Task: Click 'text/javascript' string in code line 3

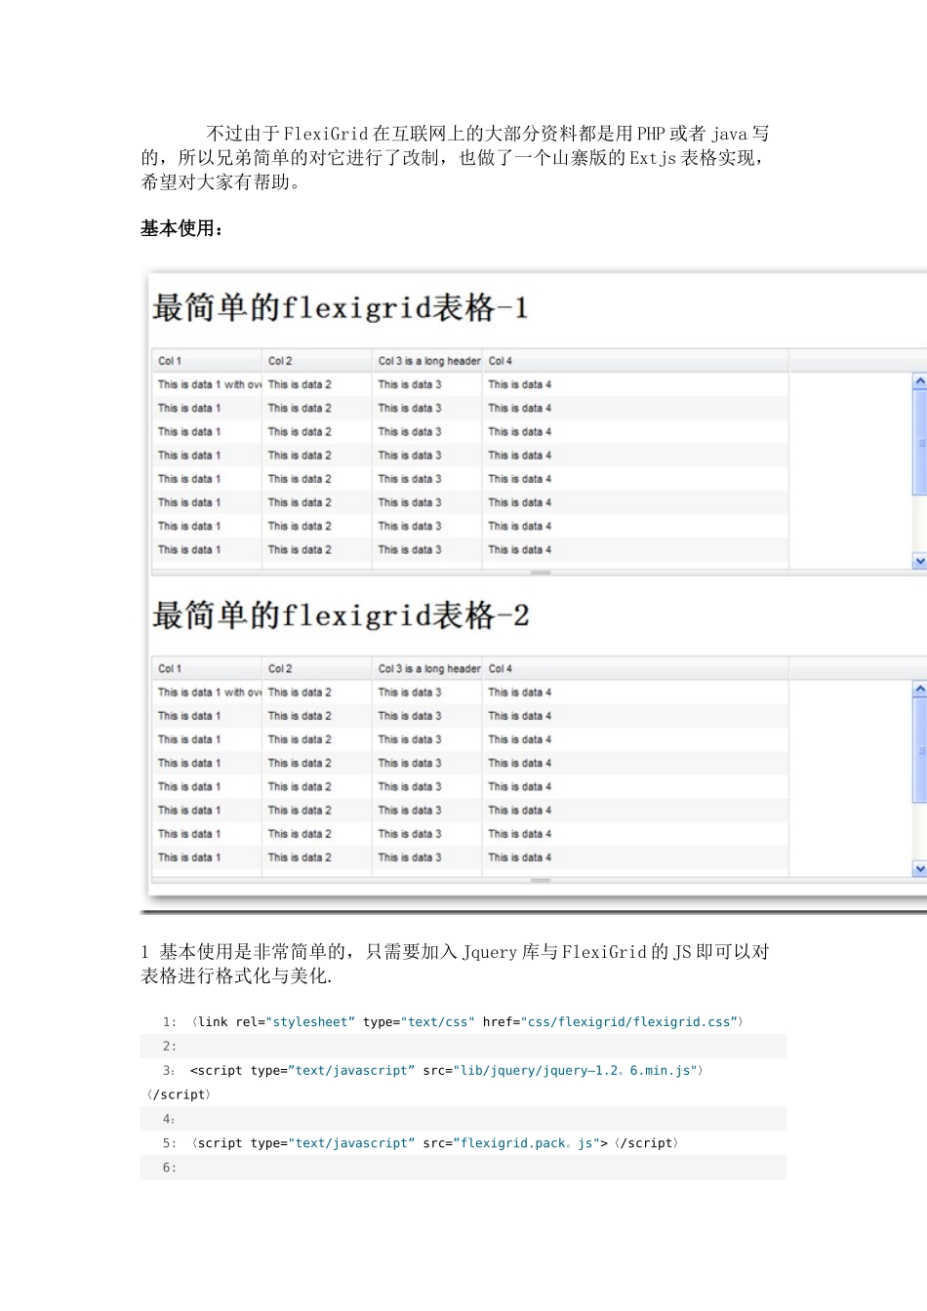Action: pyautogui.click(x=351, y=1071)
